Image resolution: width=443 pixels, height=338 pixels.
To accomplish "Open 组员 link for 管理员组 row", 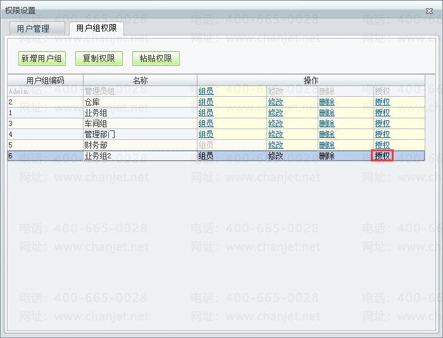I will click(206, 91).
